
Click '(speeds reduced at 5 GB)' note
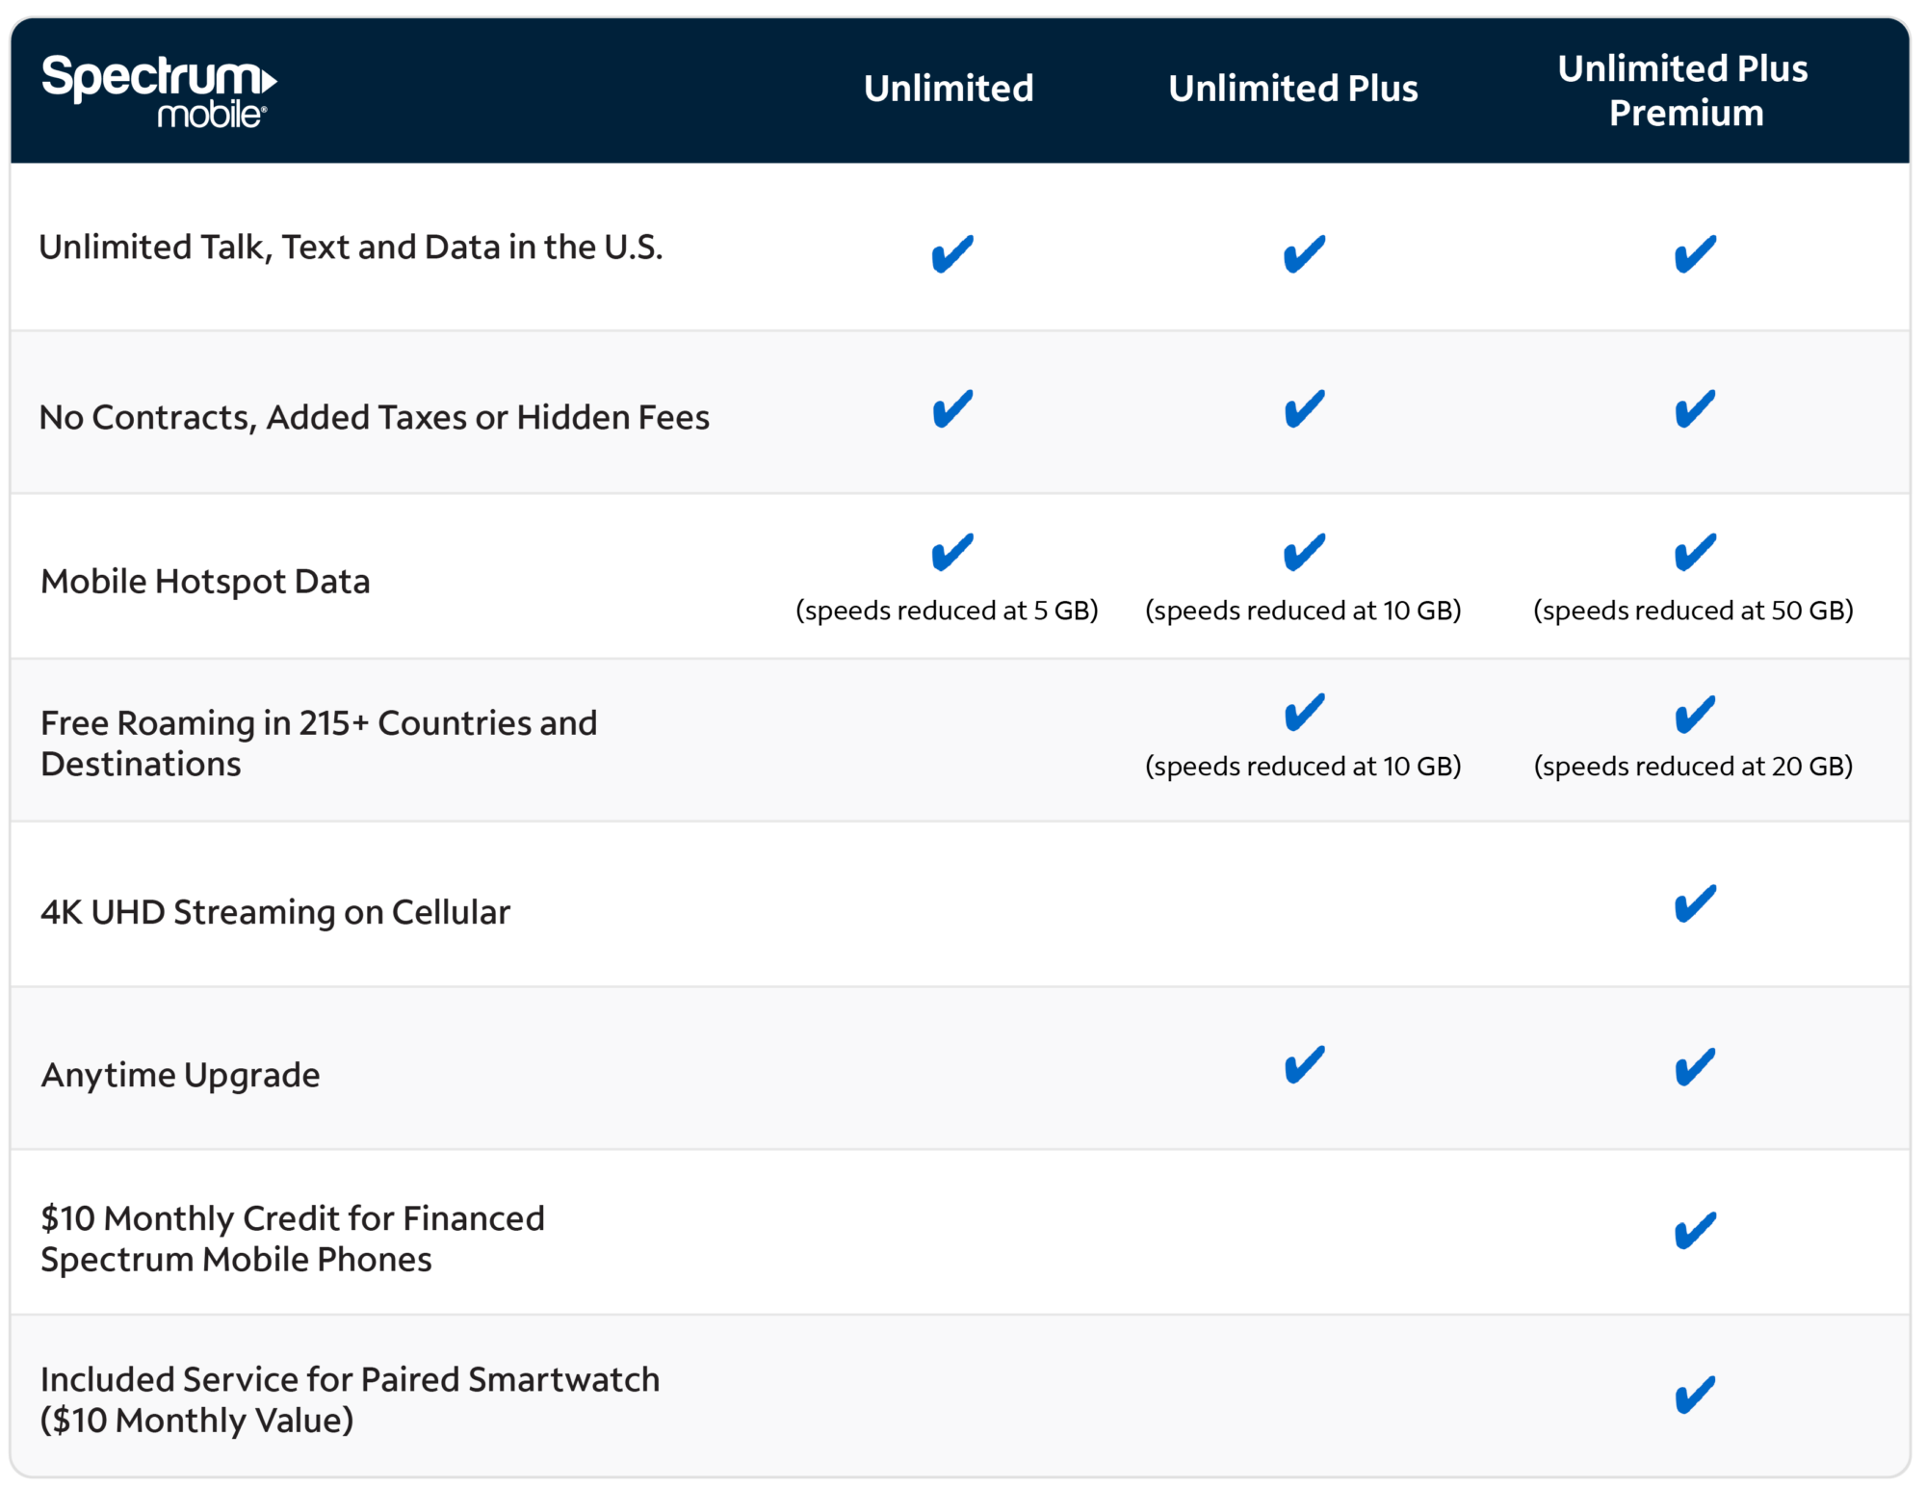947,611
